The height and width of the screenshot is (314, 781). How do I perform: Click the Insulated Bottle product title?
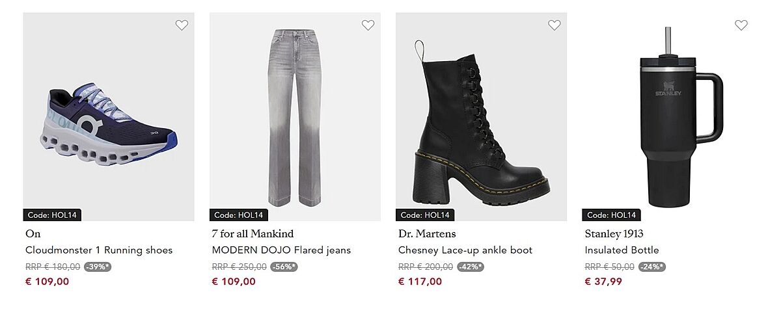point(622,250)
